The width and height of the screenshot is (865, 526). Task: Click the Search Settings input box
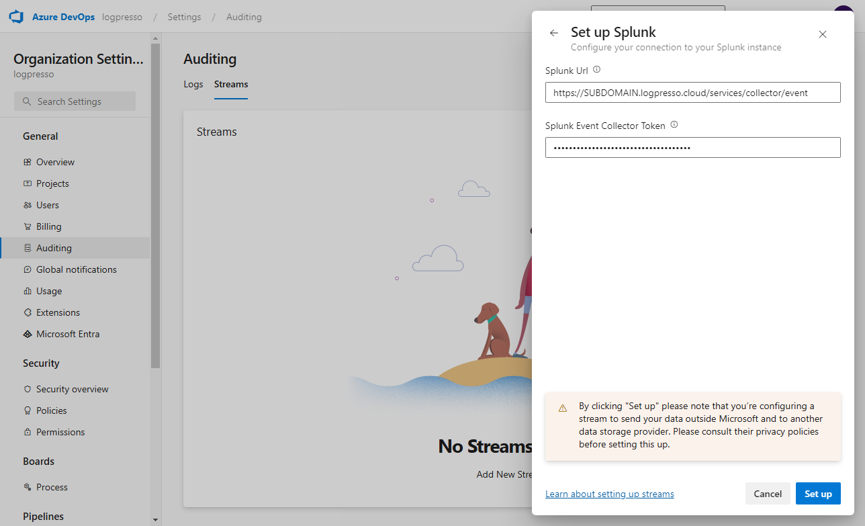coord(75,101)
